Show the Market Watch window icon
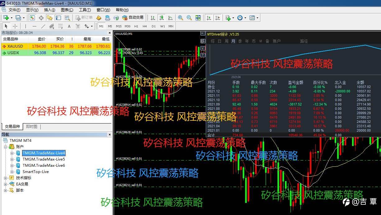Image resolution: width=381 pixels, height=215 pixels. click(32, 18)
